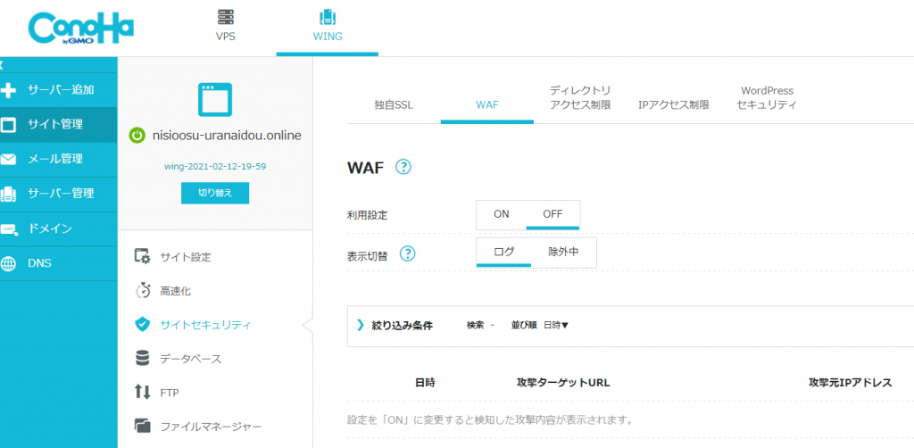This screenshot has height=448, width=914.
Task: Click the 切り替え button
Action: (215, 193)
